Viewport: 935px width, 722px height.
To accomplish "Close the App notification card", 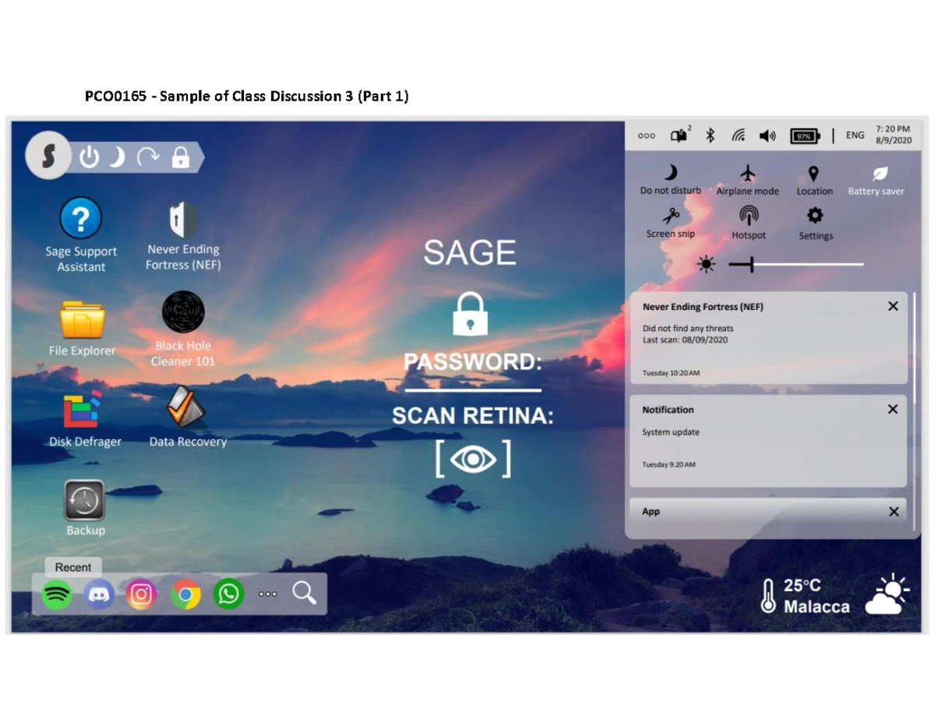I will 894,512.
